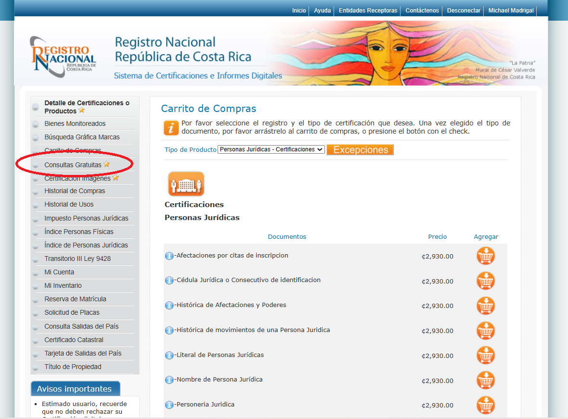
Task: Add Personeria Juridica to cart
Action: [485, 405]
